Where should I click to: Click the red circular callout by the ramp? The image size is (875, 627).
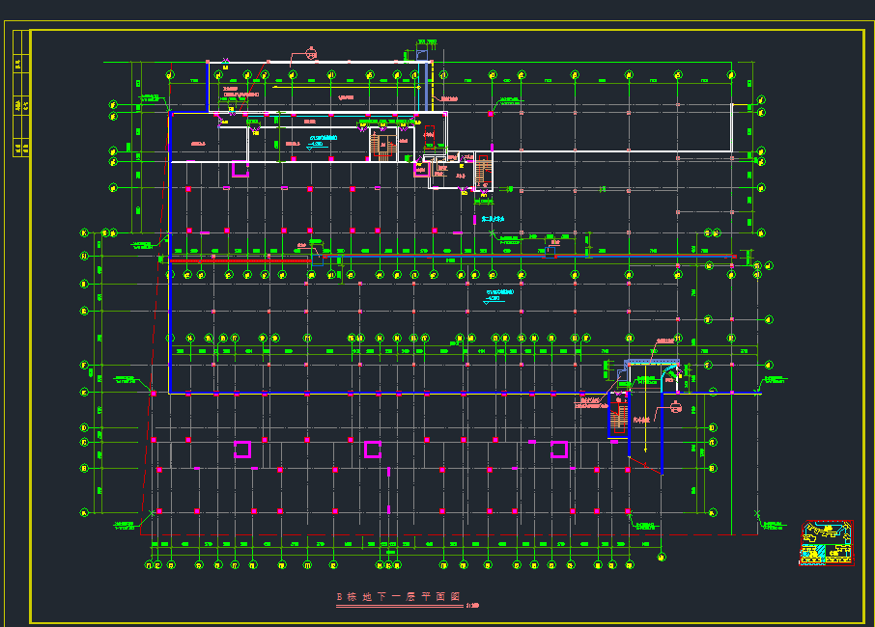tap(675, 410)
